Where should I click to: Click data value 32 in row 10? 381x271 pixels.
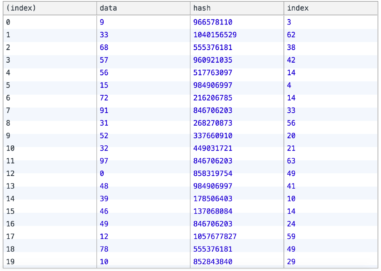104,149
